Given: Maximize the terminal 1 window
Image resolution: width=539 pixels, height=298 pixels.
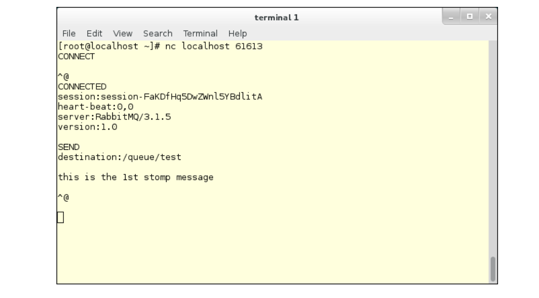Looking at the screenshot, I should click(469, 17).
